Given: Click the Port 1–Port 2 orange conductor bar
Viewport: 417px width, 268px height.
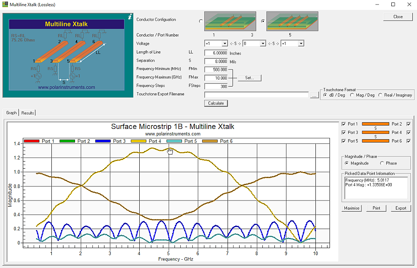Looking at the screenshot, I should (x=376, y=124).
